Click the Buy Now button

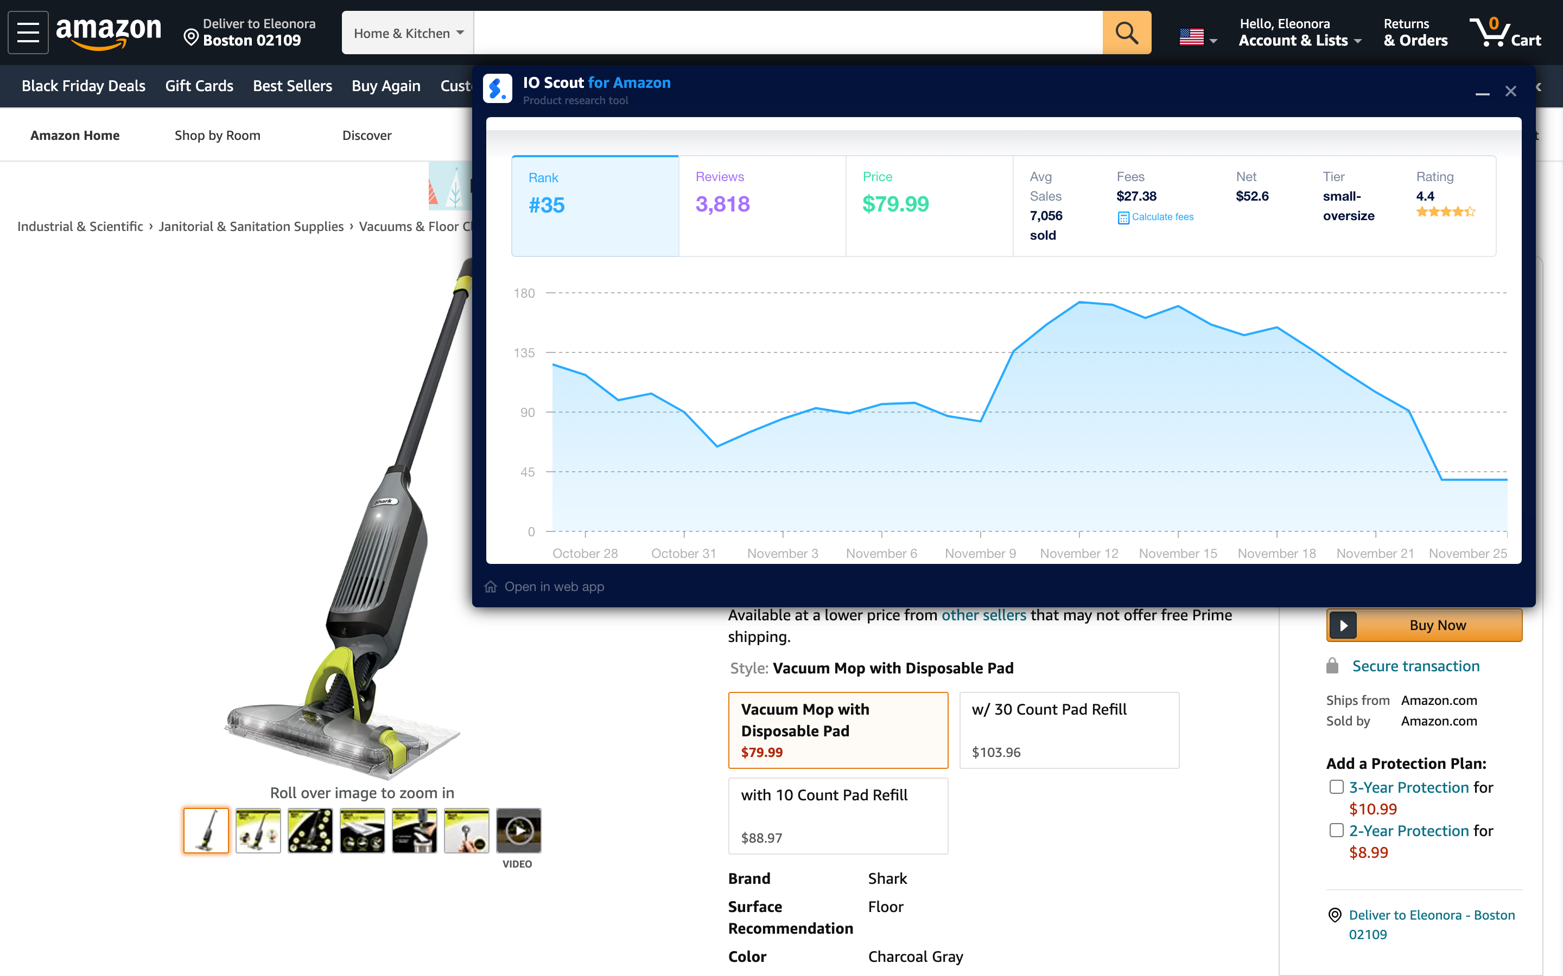[x=1424, y=625]
